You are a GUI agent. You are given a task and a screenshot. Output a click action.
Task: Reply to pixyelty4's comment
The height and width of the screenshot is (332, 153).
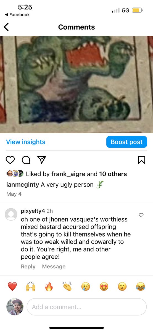(28, 266)
